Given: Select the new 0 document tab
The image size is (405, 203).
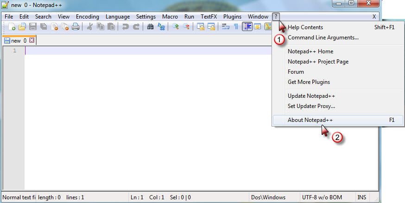Looking at the screenshot, I should (19, 40).
